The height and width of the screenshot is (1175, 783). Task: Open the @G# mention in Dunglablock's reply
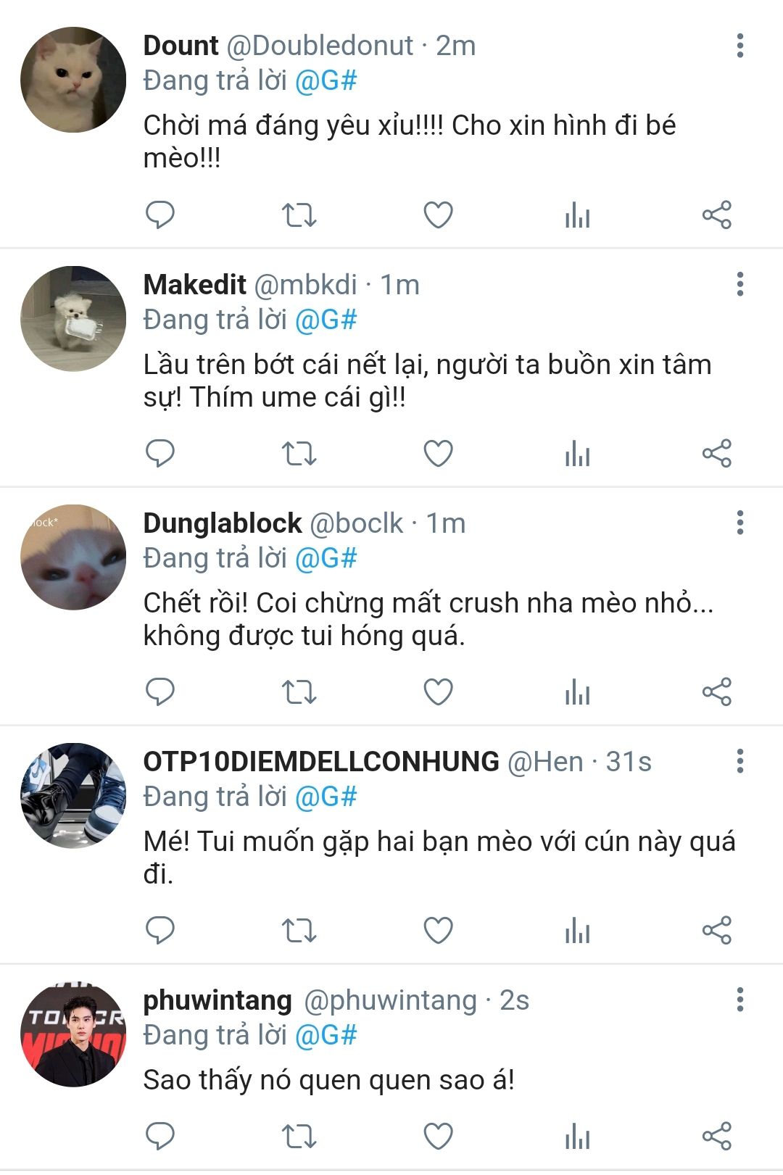pyautogui.click(x=326, y=558)
